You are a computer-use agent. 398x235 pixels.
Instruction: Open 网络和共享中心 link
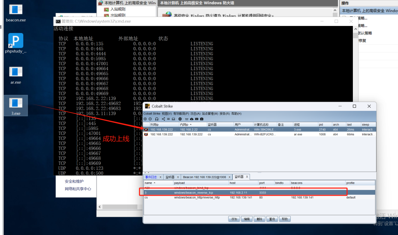78,188
